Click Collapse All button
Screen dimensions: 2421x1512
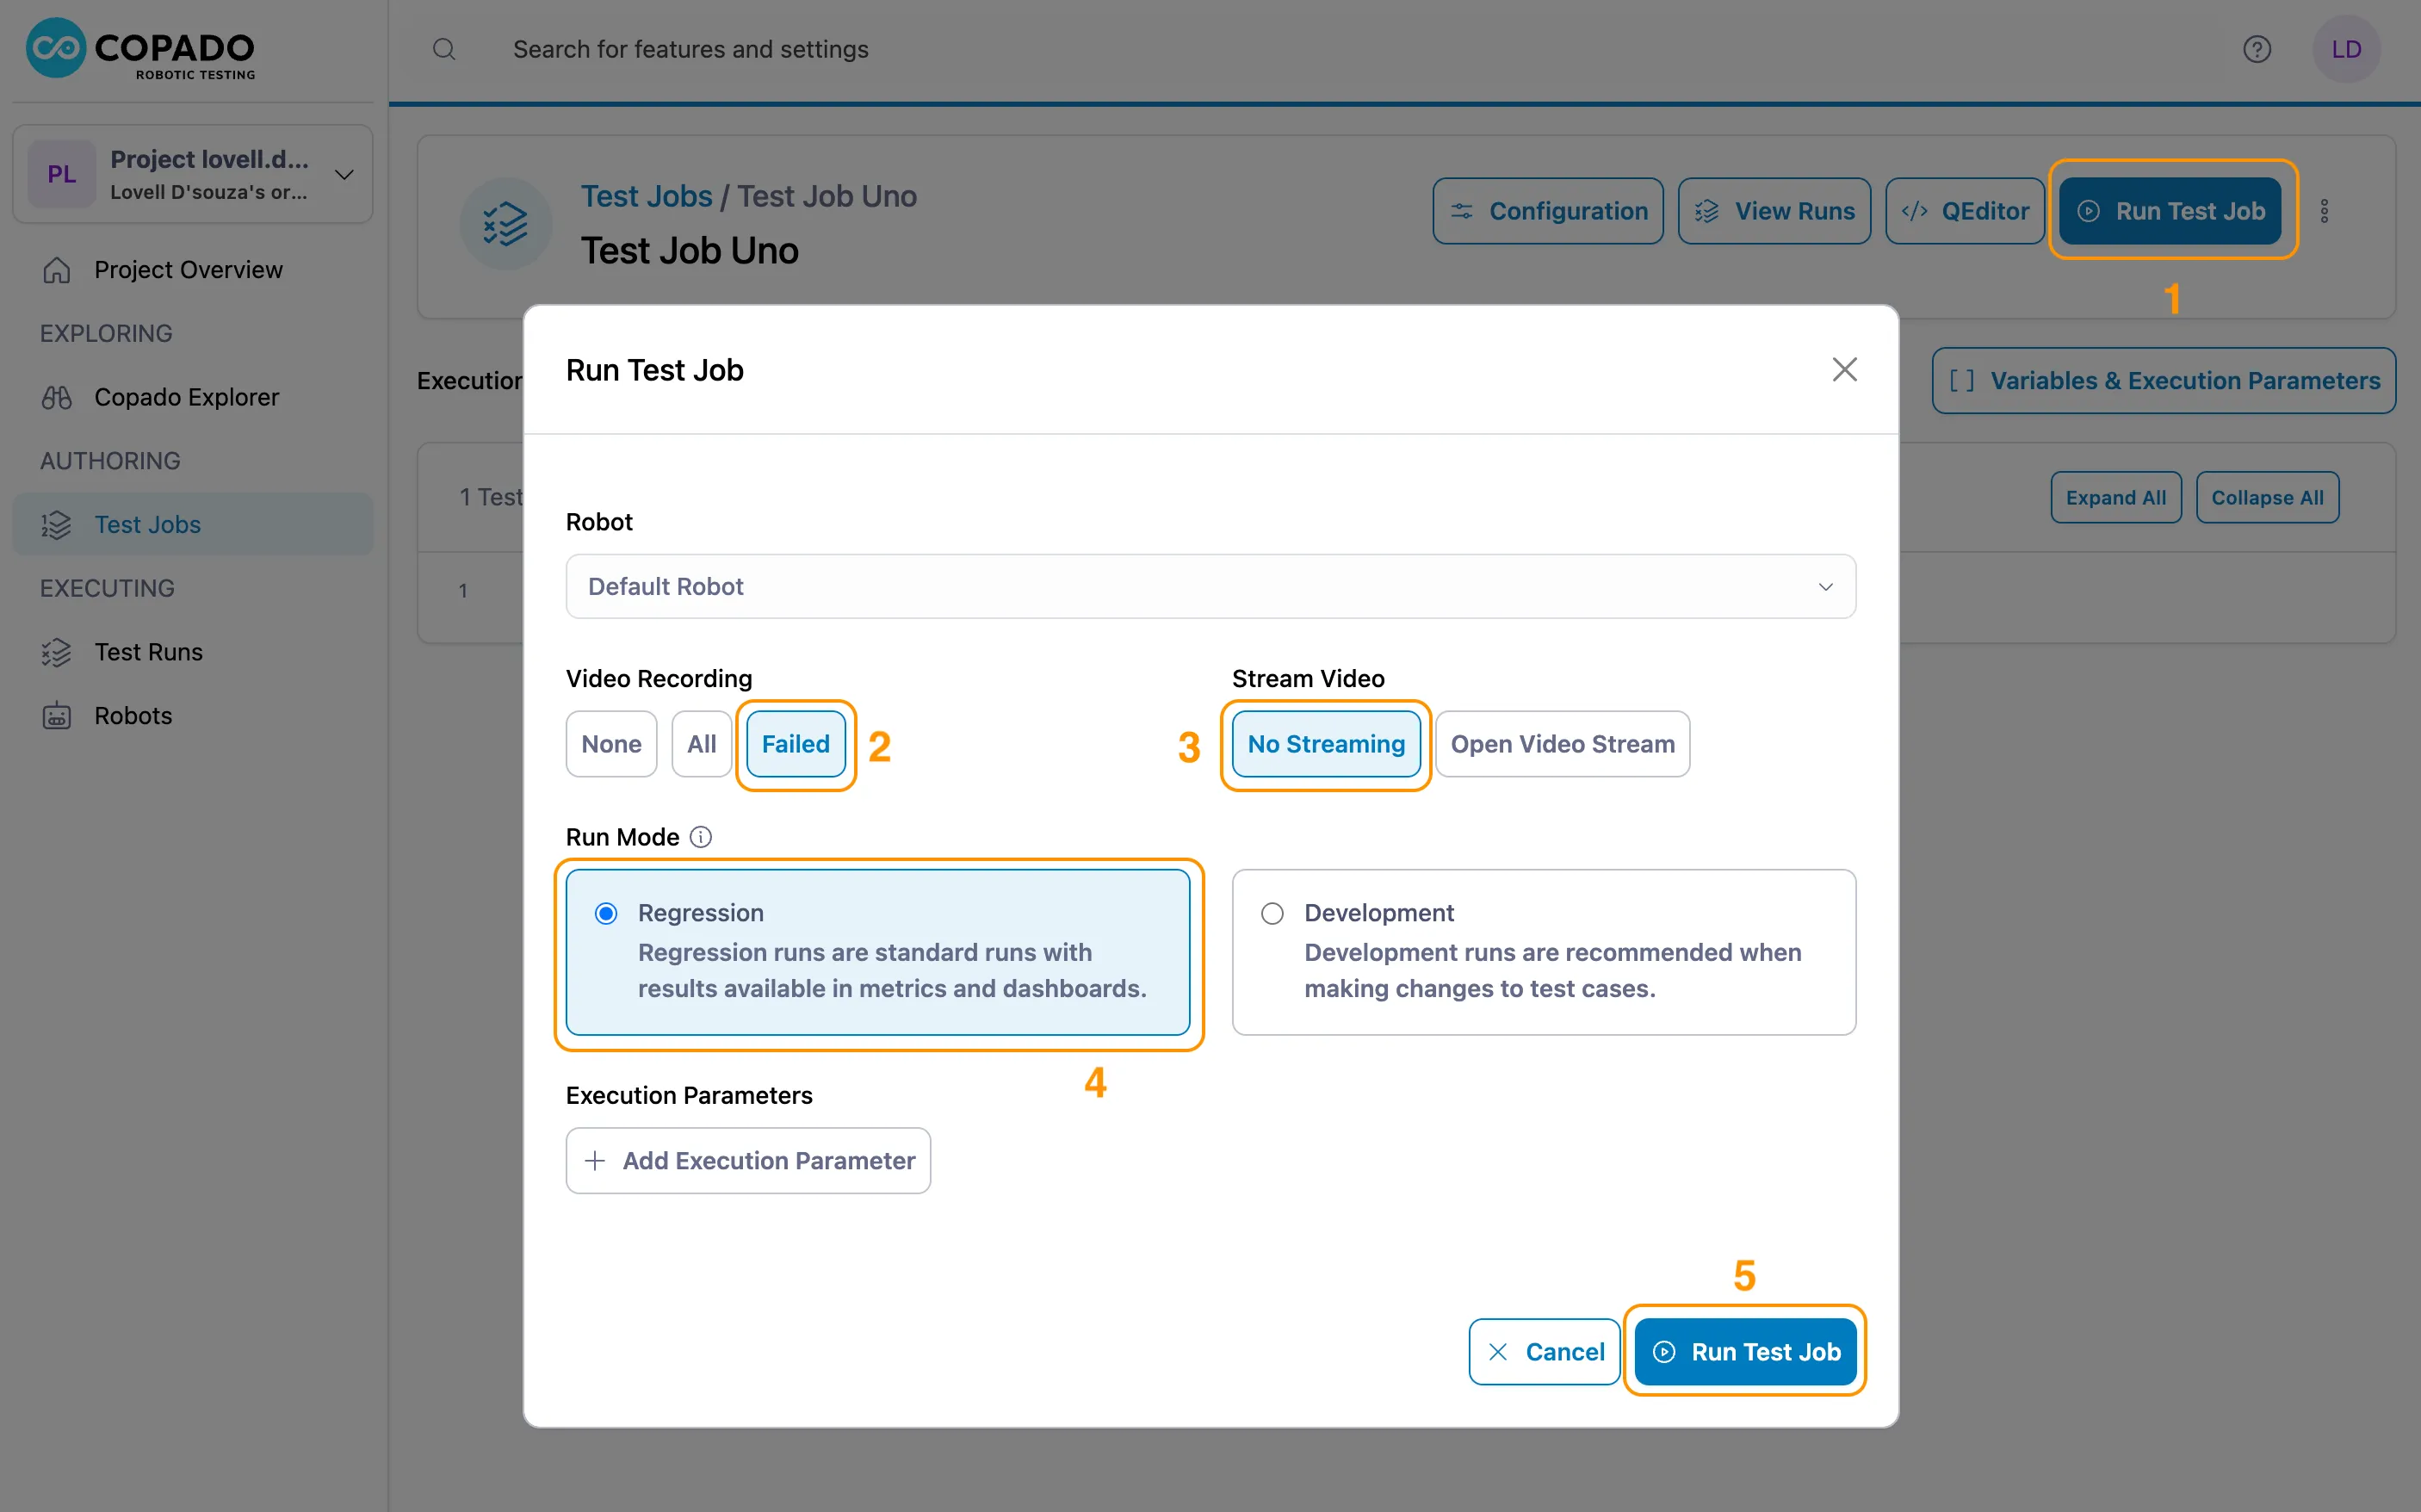pyautogui.click(x=2266, y=498)
